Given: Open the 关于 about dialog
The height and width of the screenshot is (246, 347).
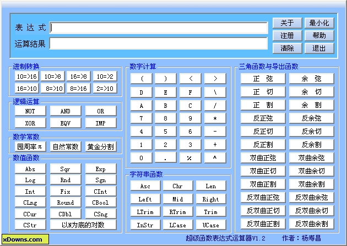Looking at the screenshot, I should 288,23.
